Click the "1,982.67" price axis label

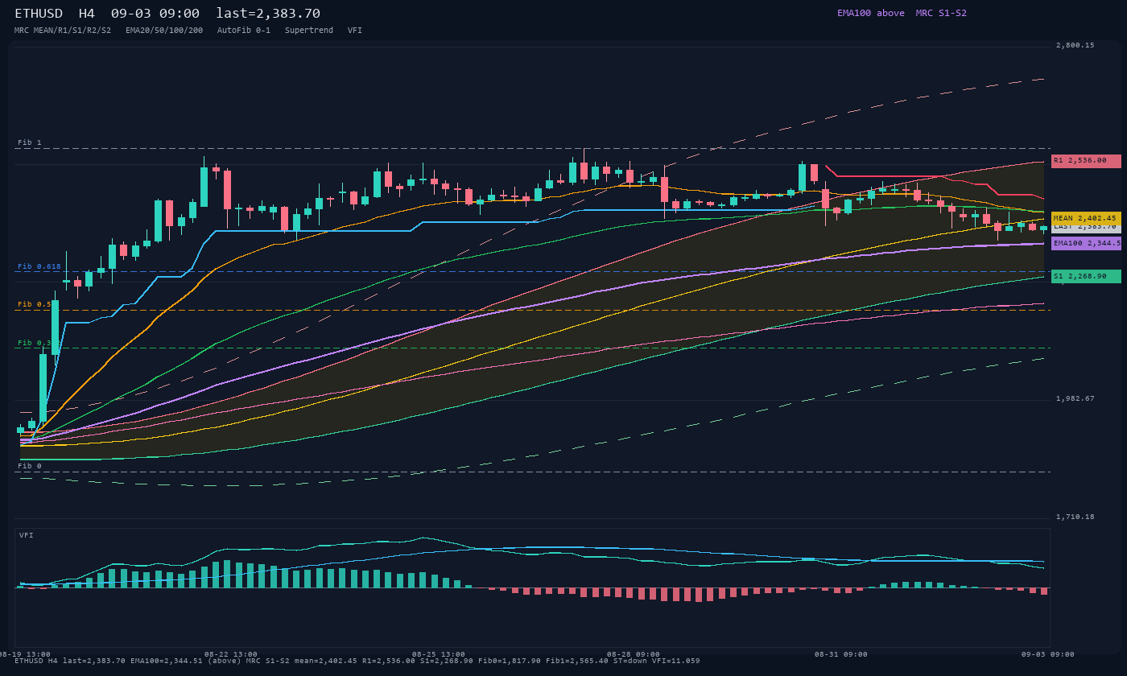tap(1075, 398)
